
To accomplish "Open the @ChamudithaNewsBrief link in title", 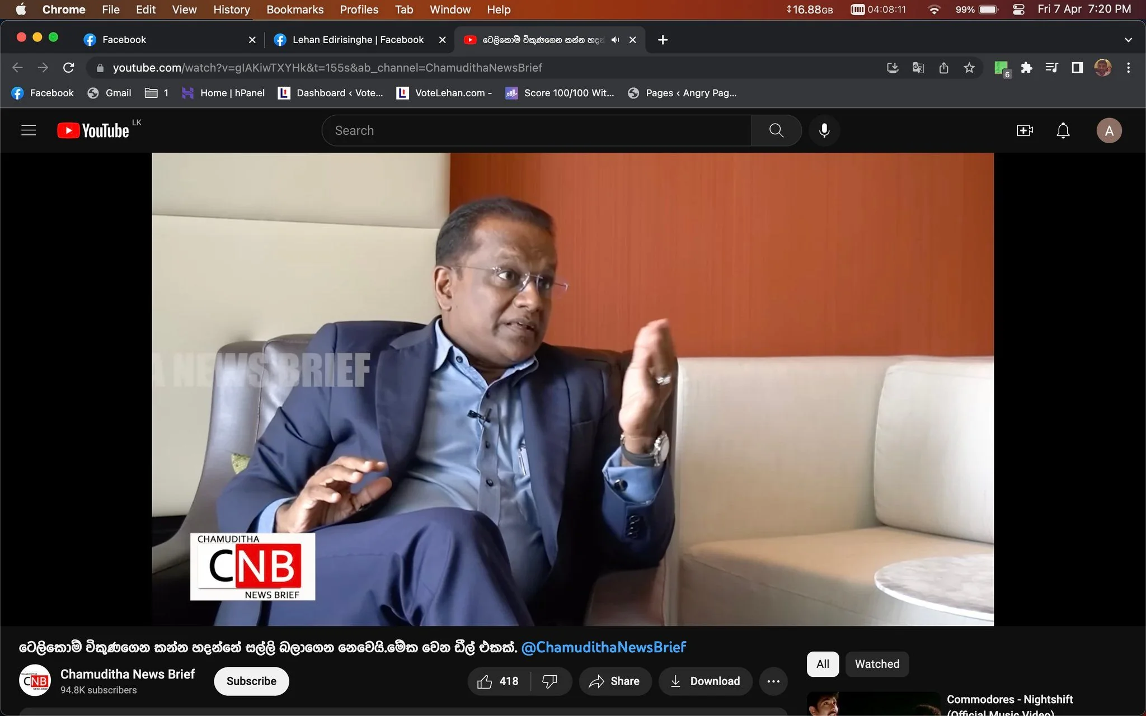I will tap(603, 647).
